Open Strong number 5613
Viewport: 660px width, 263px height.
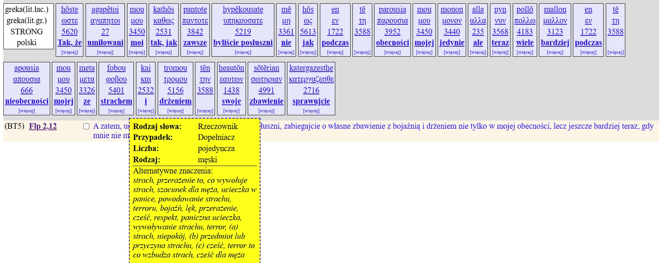click(x=308, y=32)
